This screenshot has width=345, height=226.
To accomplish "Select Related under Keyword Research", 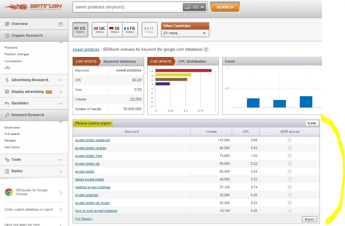I will point(10,141).
